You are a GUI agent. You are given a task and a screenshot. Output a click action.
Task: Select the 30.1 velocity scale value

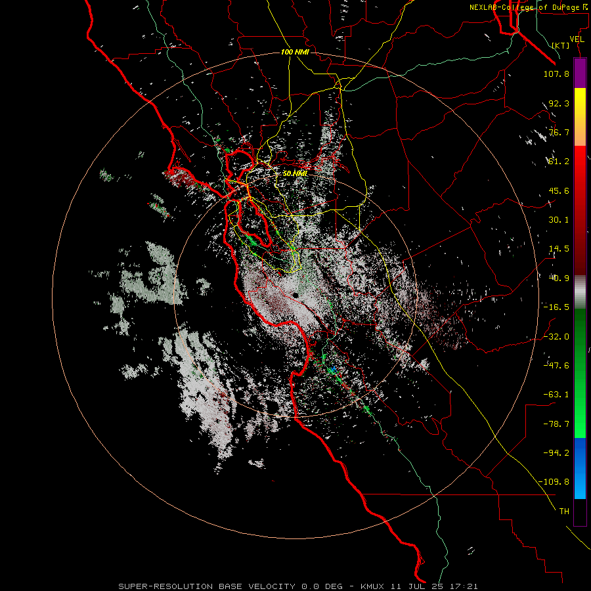559,220
